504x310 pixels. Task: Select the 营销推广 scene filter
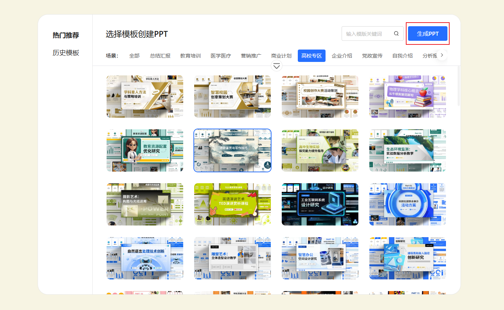tap(251, 56)
